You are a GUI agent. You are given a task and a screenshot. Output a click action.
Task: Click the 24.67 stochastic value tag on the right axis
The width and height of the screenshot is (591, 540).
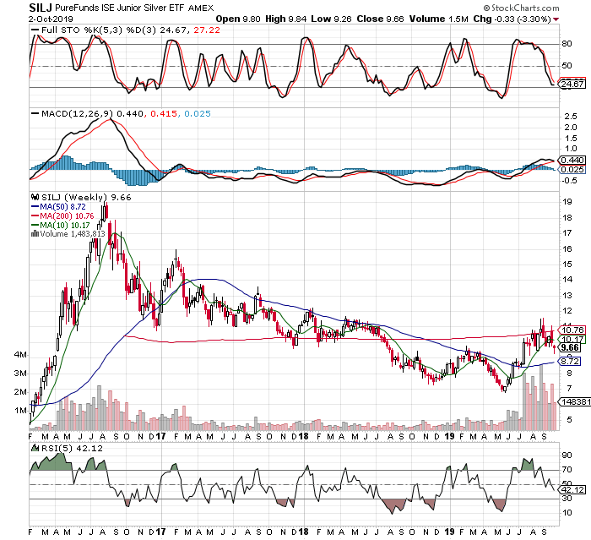tap(572, 85)
